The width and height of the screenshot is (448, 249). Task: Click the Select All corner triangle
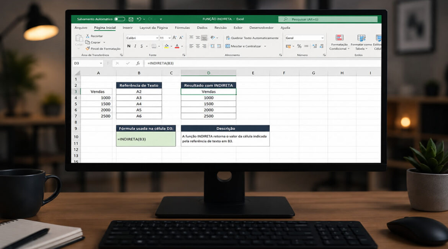point(77,73)
